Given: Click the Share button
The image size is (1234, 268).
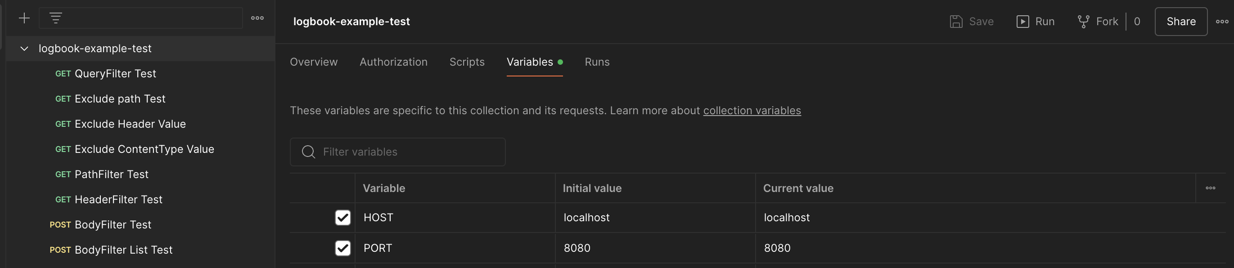Looking at the screenshot, I should click(x=1180, y=22).
